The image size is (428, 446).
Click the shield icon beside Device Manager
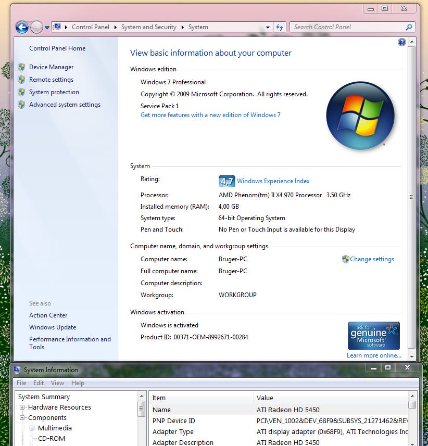click(x=21, y=67)
